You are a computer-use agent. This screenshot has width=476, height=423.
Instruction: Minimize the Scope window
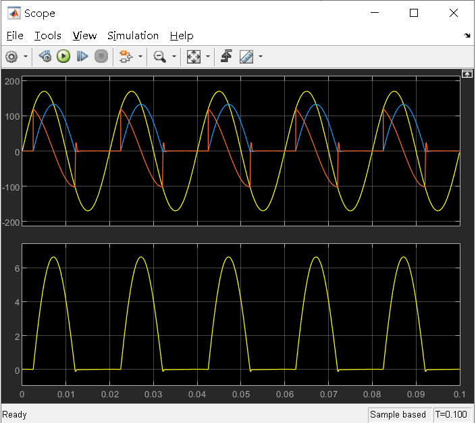tap(375, 13)
